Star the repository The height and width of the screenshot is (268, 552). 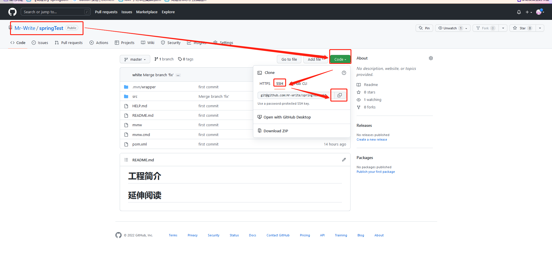[522, 28]
